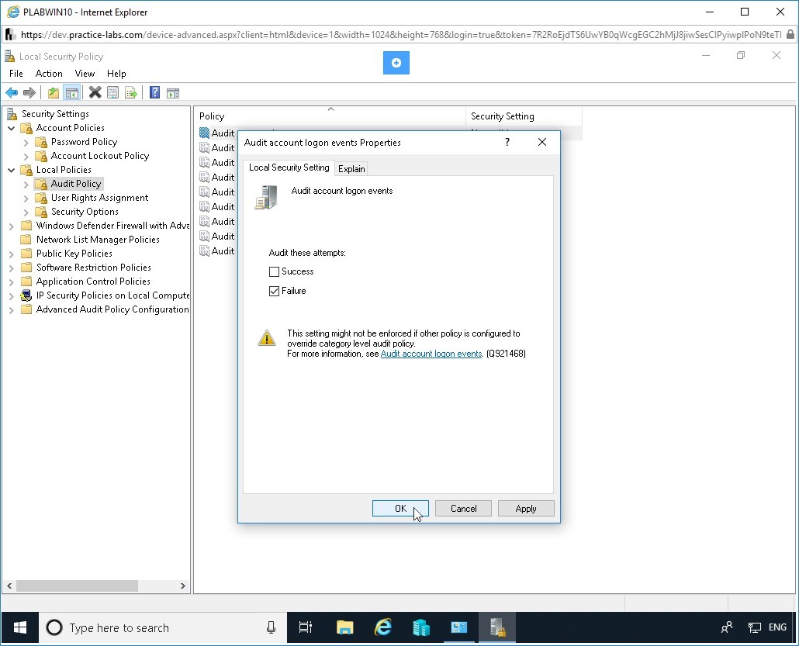Click the second Audit policy row icon
This screenshot has width=799, height=646.
click(x=204, y=148)
